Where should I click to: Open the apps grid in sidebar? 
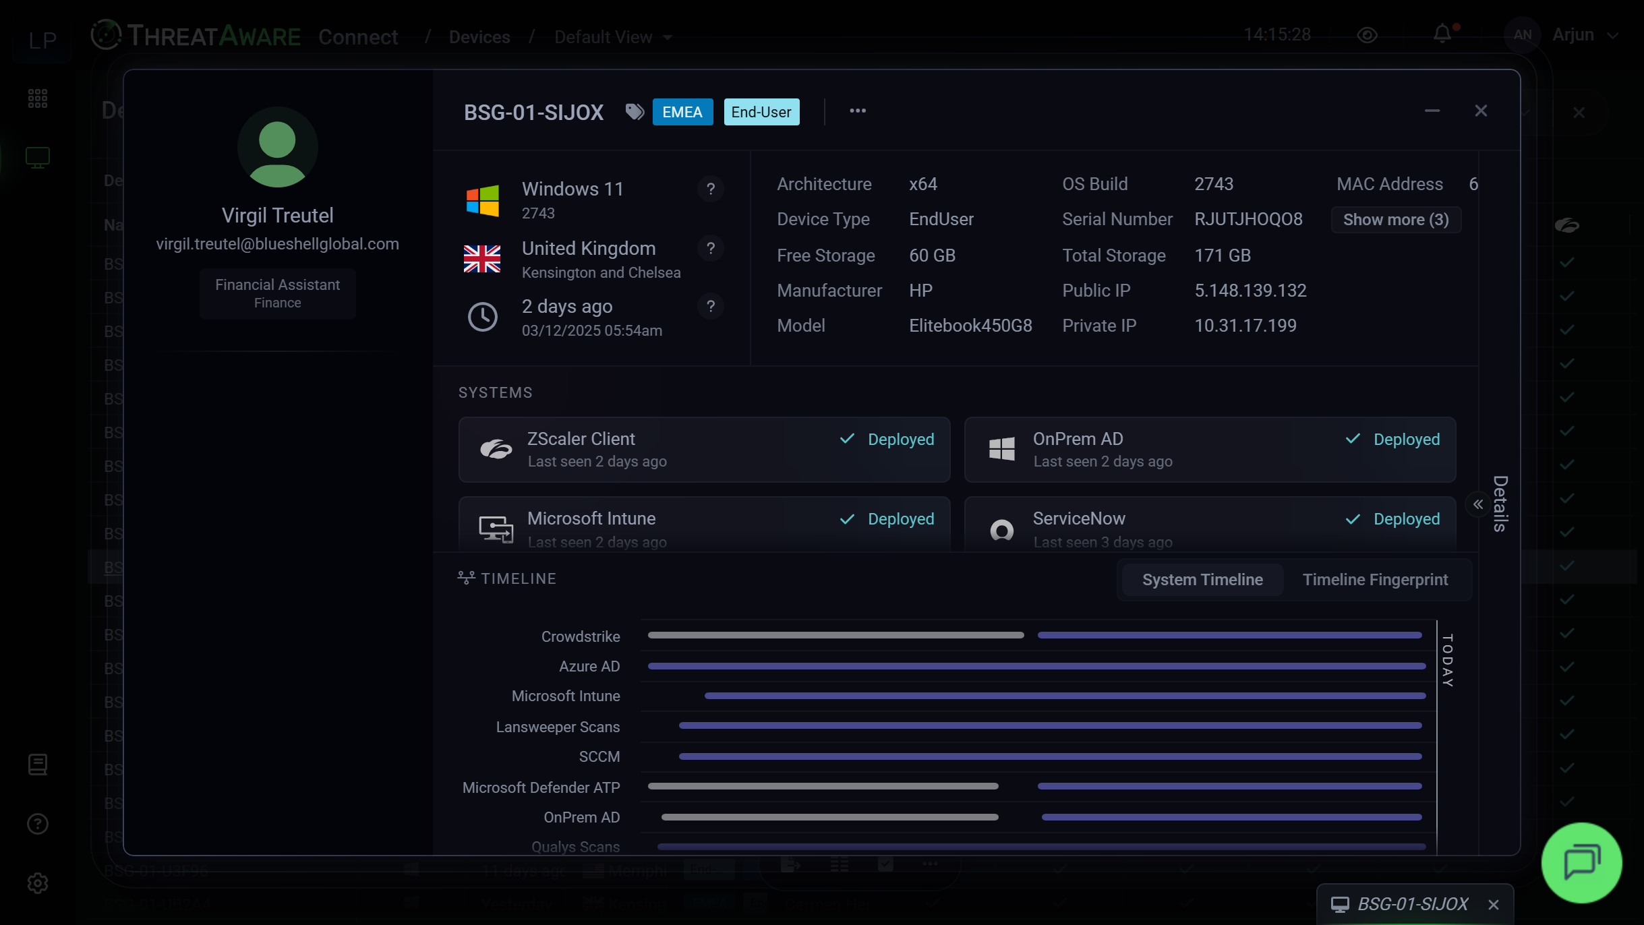click(x=38, y=98)
